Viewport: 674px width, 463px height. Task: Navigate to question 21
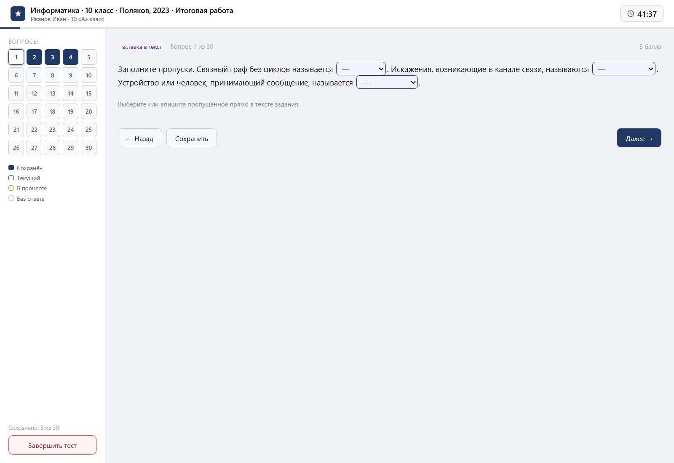(x=16, y=130)
